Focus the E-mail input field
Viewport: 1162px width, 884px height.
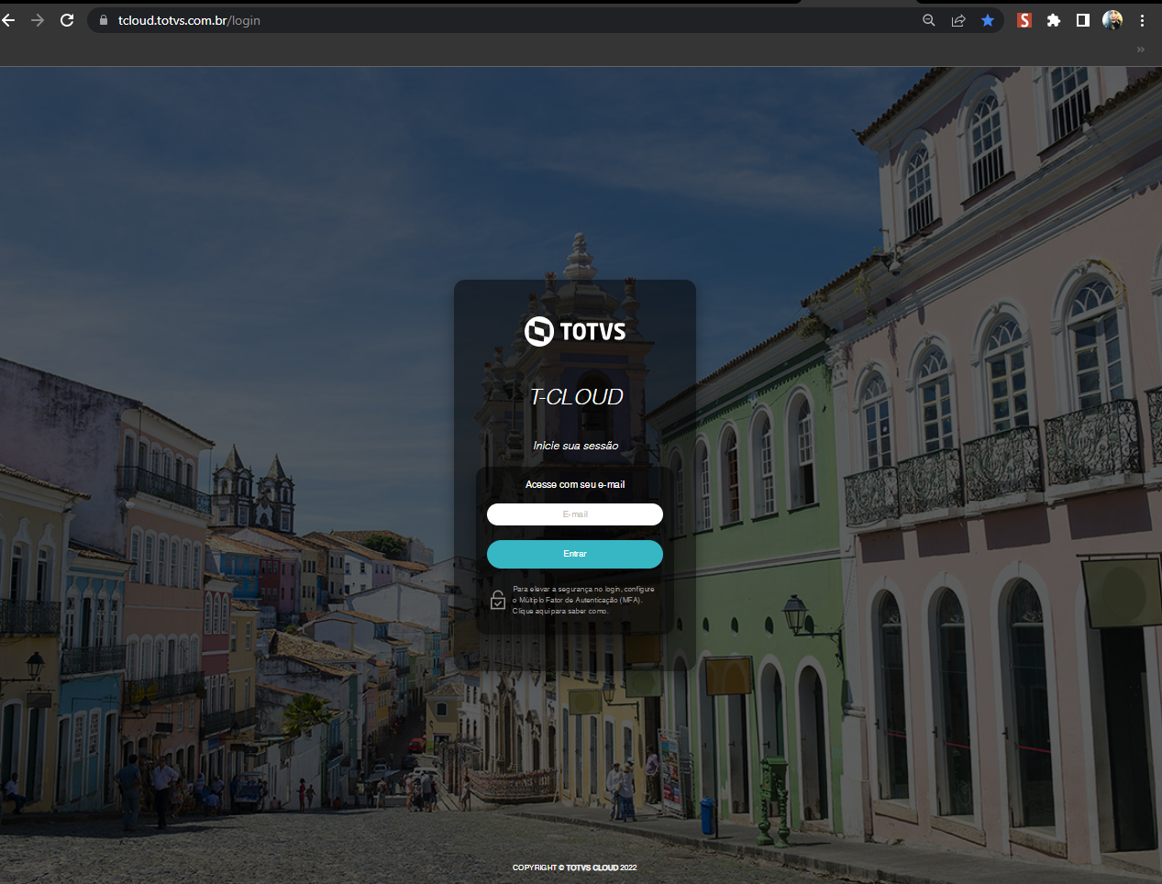pos(575,514)
